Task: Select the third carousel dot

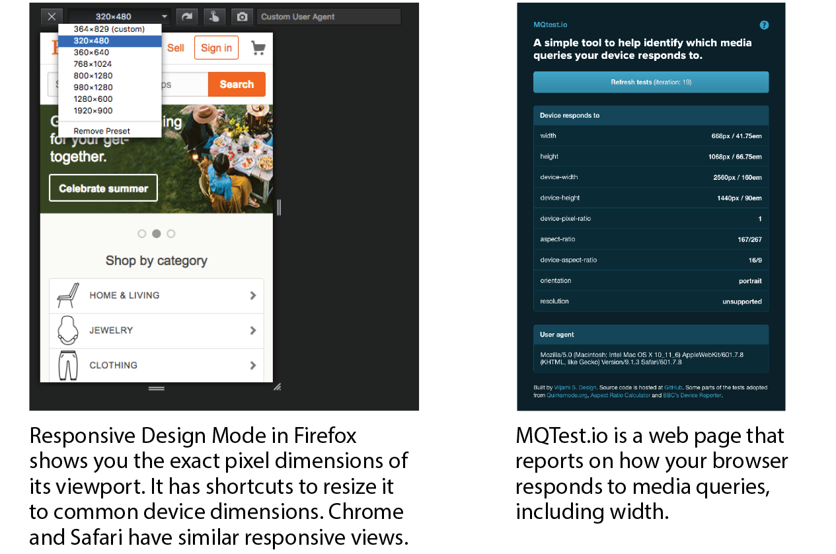Action: [171, 233]
